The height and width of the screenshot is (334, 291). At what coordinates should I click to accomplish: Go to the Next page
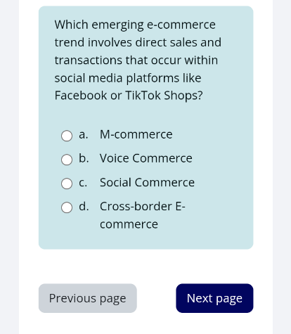214,298
